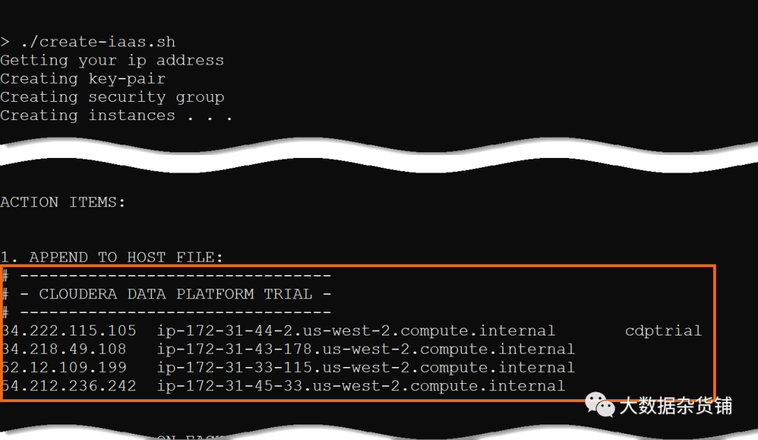This screenshot has width=758, height=440.
Task: Click '1. APPEND TO HOST FILE:' text
Action: click(112, 258)
